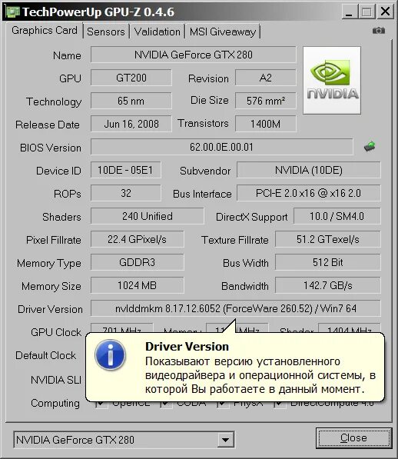Click the BIOS Version field 62.00.0E.00.01

click(x=221, y=147)
